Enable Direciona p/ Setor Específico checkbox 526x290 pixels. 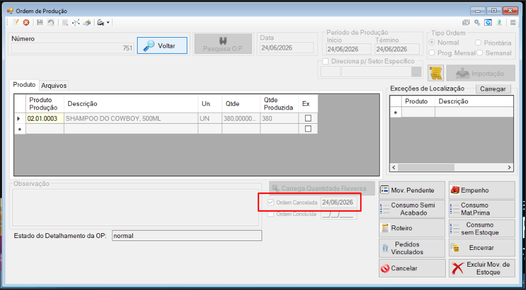point(325,62)
